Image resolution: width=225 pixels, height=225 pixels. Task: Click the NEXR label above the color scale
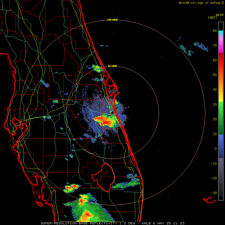(220, 15)
